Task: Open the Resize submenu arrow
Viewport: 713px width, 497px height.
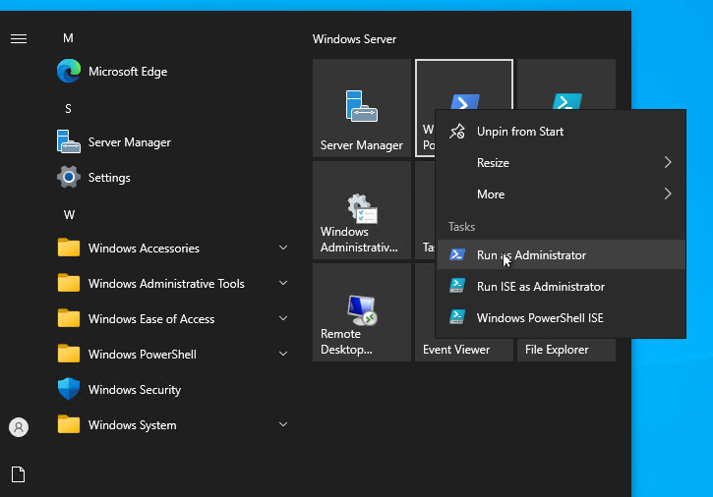Action: (x=668, y=163)
